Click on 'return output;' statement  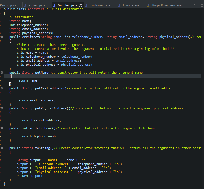coord(30,176)
